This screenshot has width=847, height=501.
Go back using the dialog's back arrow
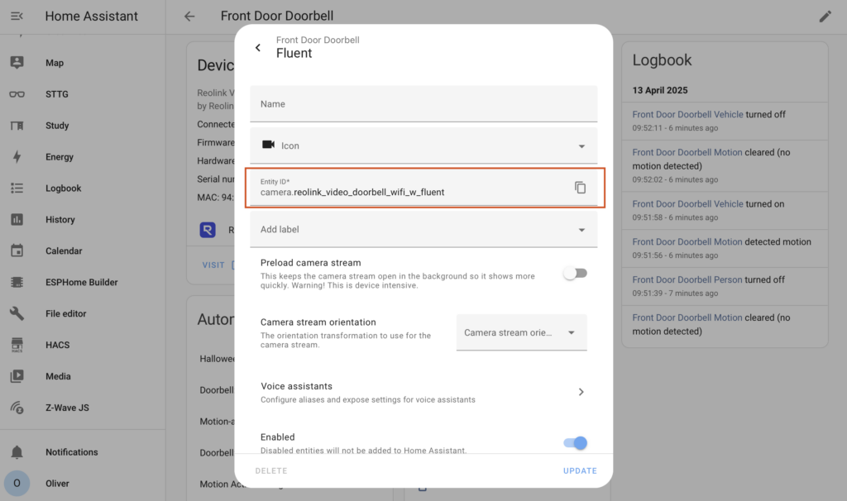tap(258, 47)
